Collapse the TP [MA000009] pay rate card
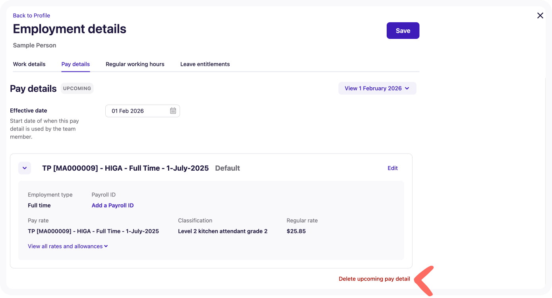The width and height of the screenshot is (552, 298). pos(25,168)
